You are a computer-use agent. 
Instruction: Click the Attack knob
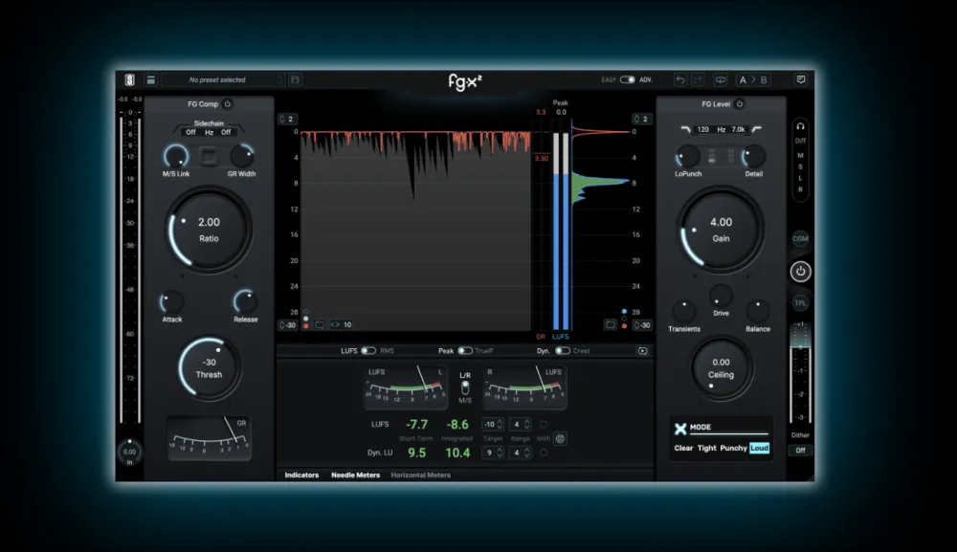pyautogui.click(x=172, y=302)
